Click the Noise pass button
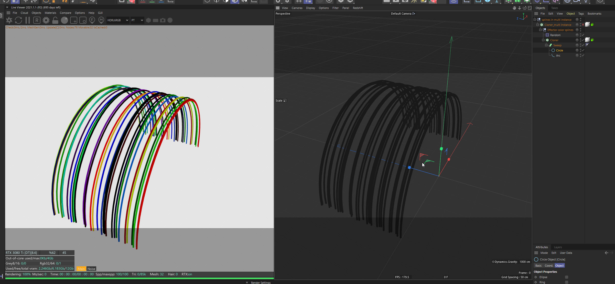615x284 pixels. point(91,269)
